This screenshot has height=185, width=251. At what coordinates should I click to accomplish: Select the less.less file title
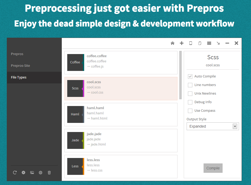click(x=93, y=160)
